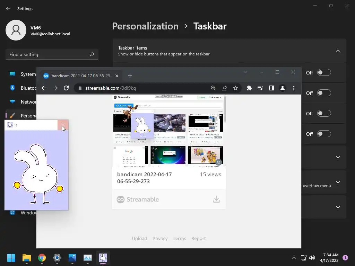Go back in Chrome browser

coord(44,88)
